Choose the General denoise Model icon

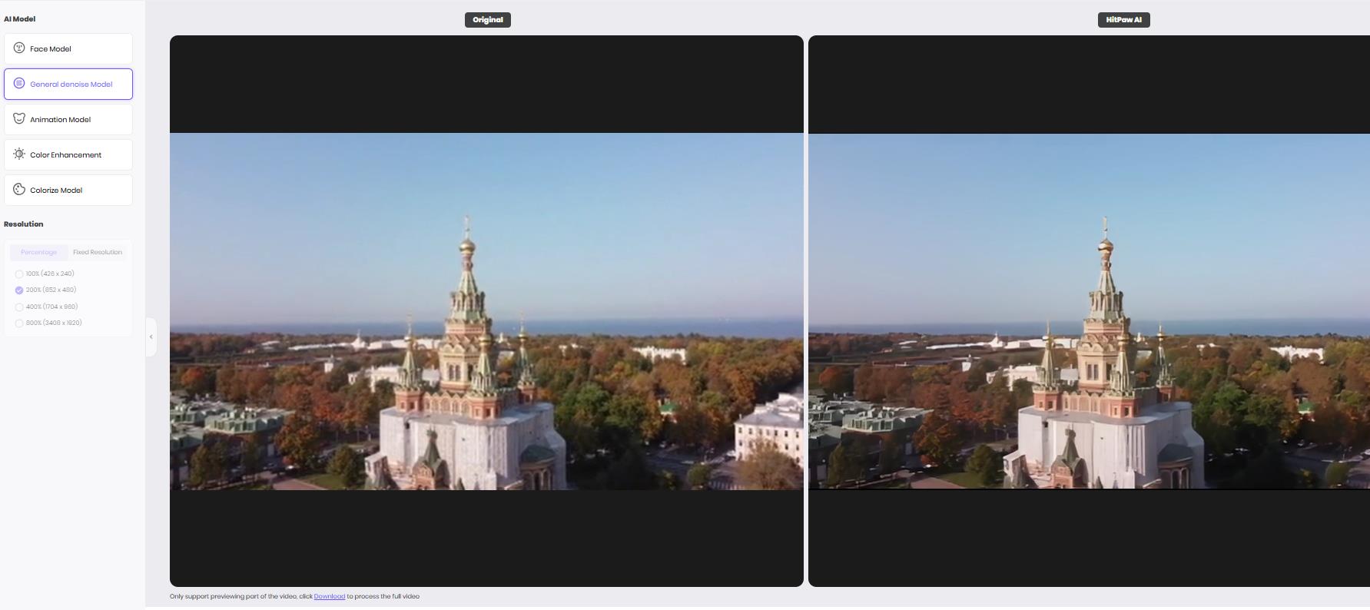click(19, 83)
